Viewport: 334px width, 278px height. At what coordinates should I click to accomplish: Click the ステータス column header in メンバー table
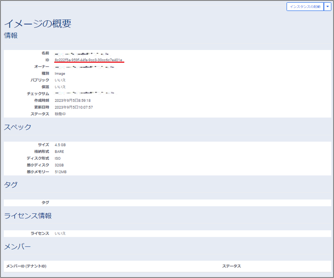(232, 266)
